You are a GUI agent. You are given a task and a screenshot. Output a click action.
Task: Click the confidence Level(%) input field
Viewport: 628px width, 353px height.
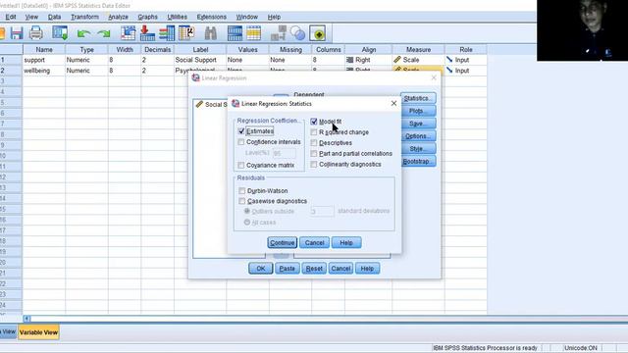pos(284,153)
